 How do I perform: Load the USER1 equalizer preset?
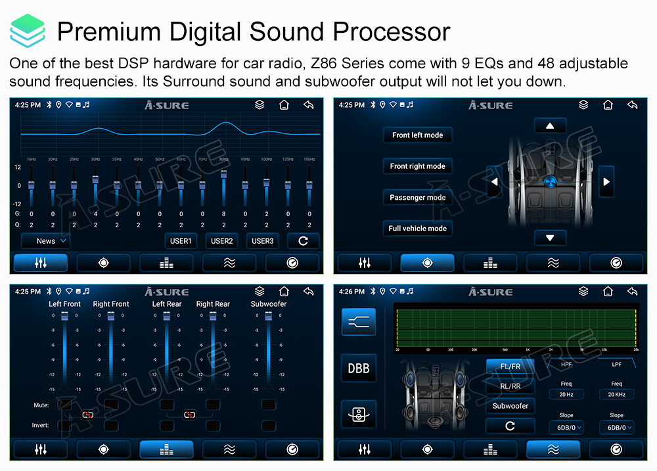point(181,241)
